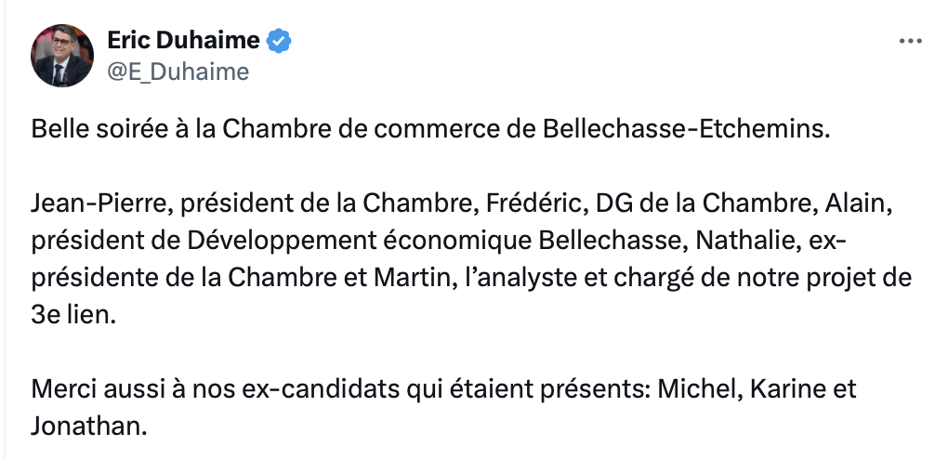This screenshot has width=948, height=459.
Task: Click the name "Jonathan" on final line
Action: pos(86,426)
